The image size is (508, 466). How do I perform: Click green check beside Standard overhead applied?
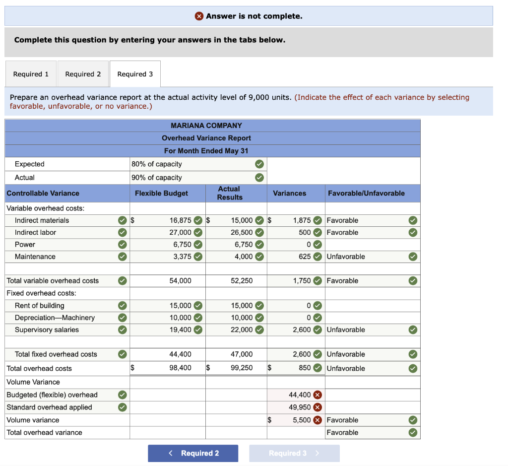tap(122, 407)
